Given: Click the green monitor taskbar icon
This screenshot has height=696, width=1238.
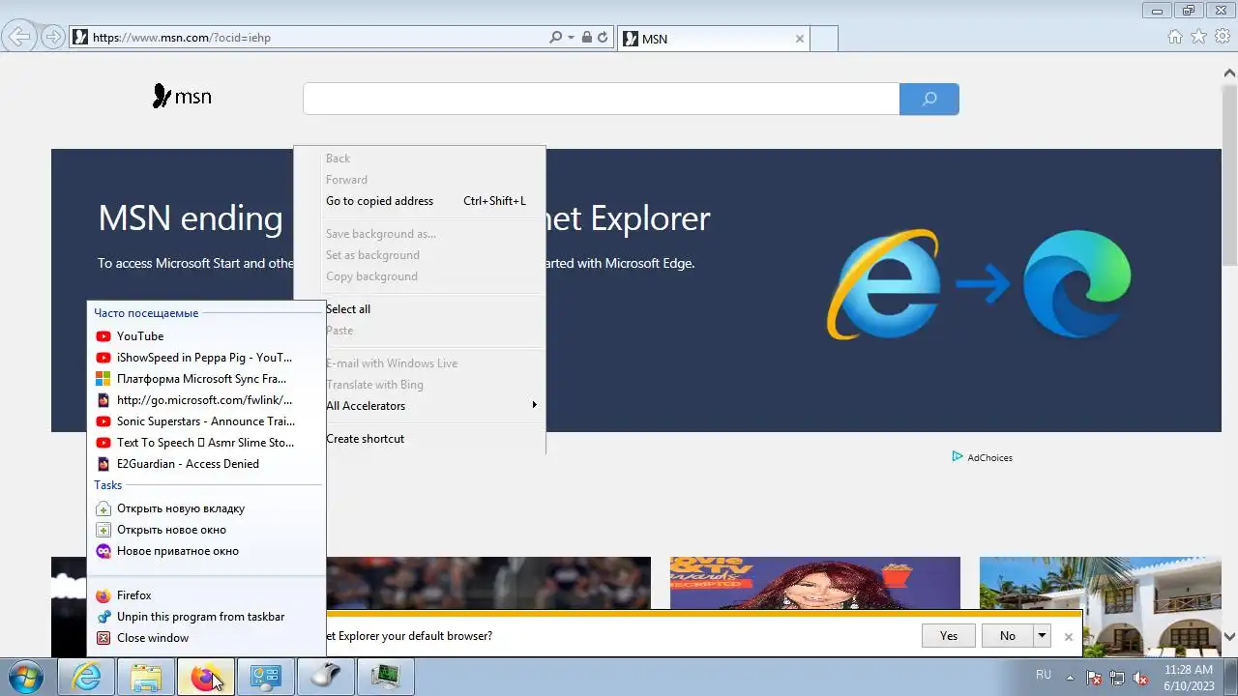Looking at the screenshot, I should [385, 678].
